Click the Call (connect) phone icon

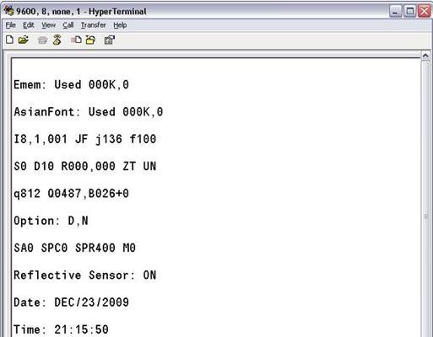pyautogui.click(x=42, y=40)
